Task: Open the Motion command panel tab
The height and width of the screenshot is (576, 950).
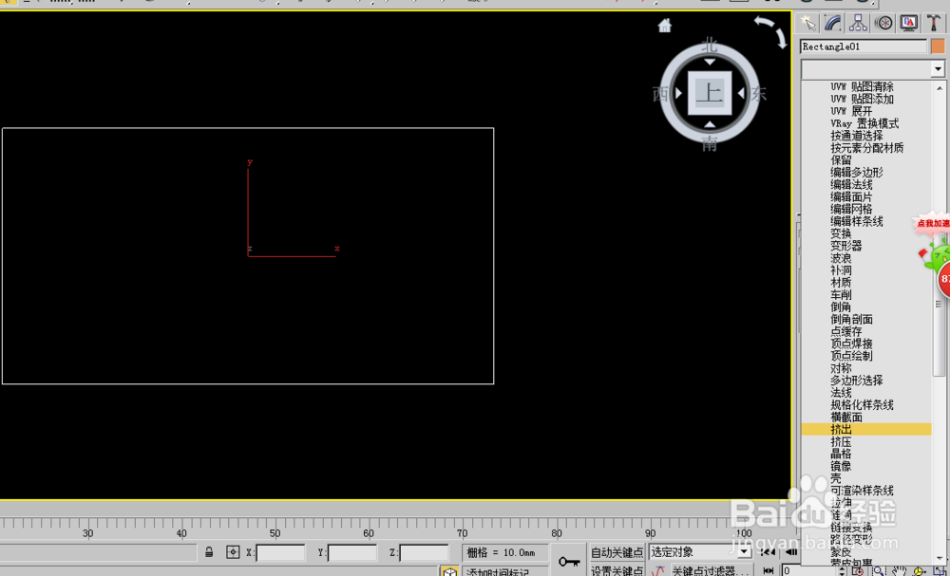Action: pos(883,24)
